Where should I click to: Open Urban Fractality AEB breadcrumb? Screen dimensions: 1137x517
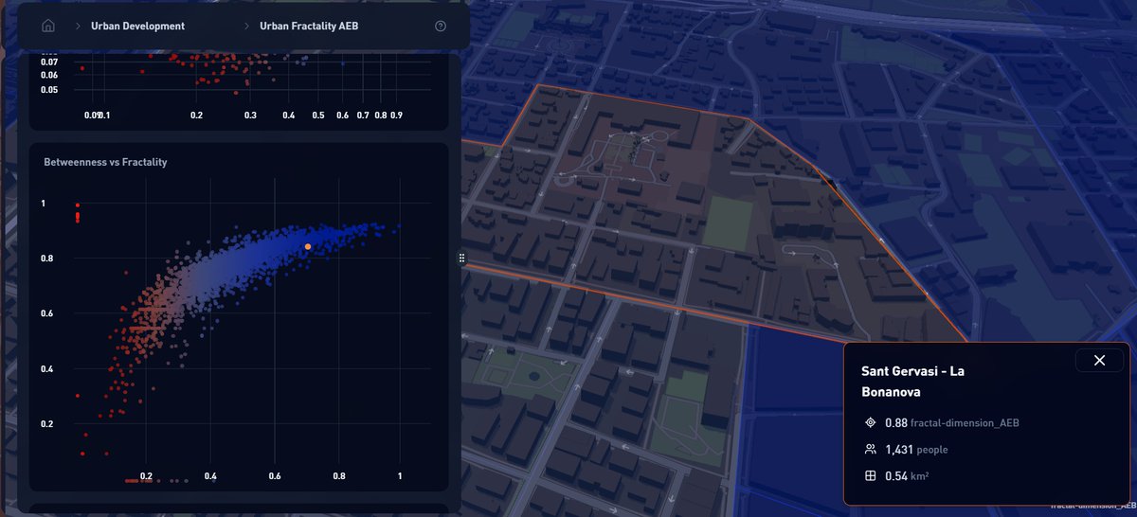click(x=309, y=26)
